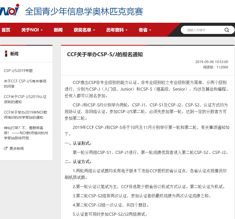The height and width of the screenshot is (219, 235).
Task: Open 关于CCF CSP-J/S有关事项的问答 link
Action: click(x=25, y=83)
